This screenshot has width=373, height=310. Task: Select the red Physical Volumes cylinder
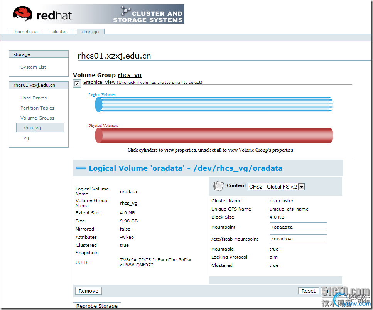coord(214,135)
